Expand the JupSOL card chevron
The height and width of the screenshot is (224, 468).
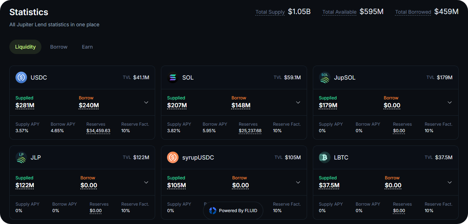coord(450,103)
